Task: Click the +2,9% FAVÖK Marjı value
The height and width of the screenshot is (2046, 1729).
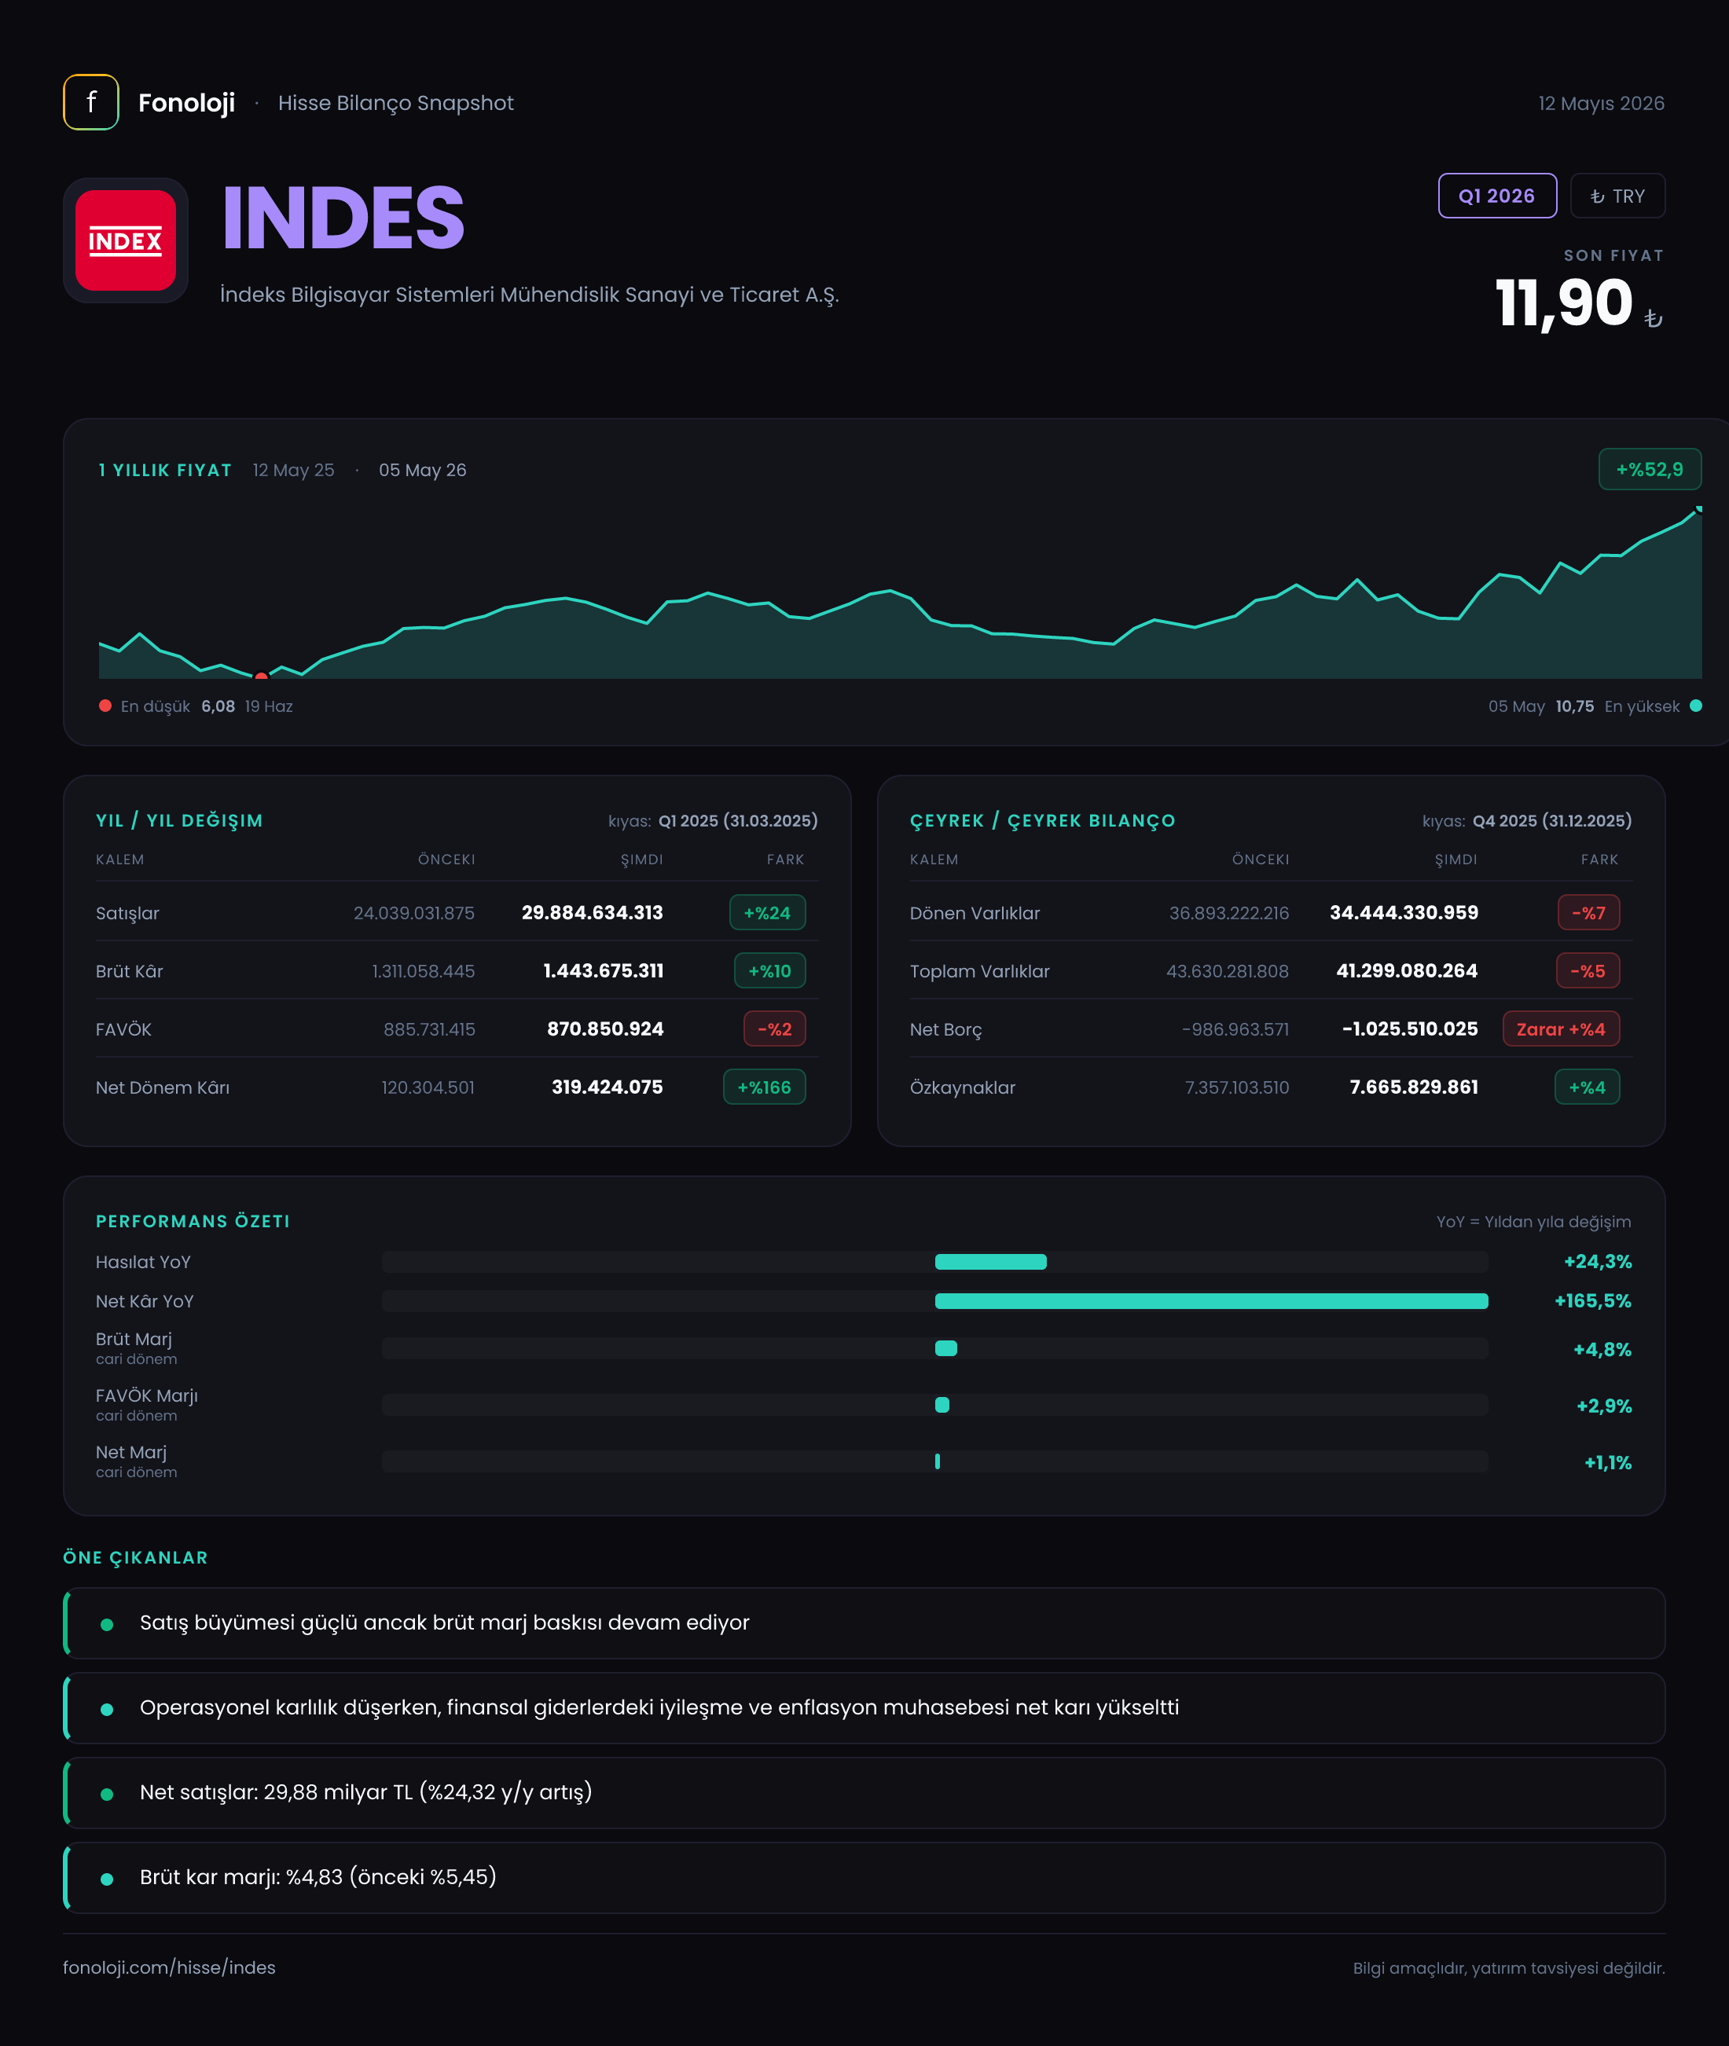Action: pos(1603,1405)
